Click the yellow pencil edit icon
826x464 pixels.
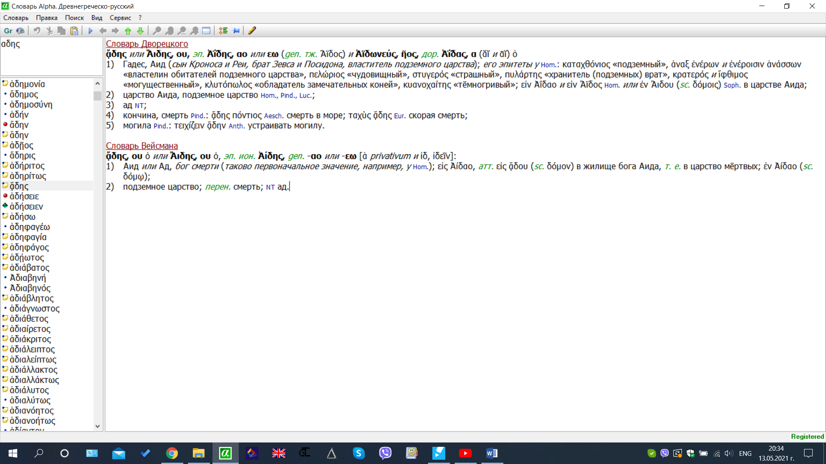pos(252,31)
